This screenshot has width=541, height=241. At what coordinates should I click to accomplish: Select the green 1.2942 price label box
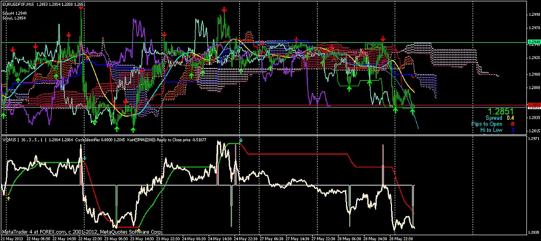tap(374, 47)
